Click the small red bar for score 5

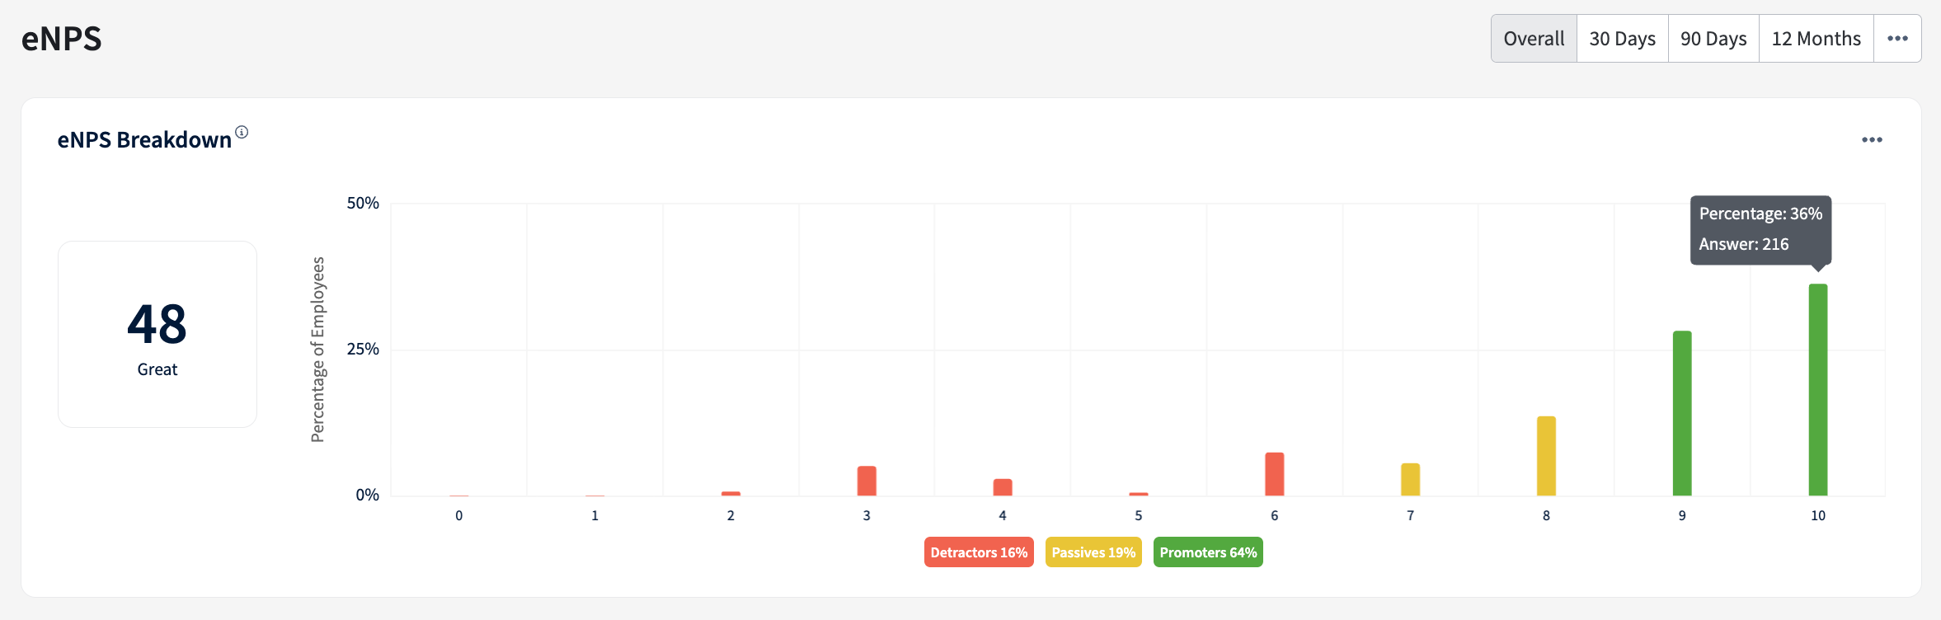click(x=1139, y=494)
